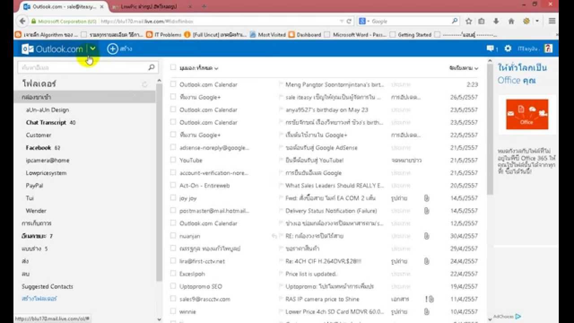
Task: Open Suggested Contacts folder
Action: [x=47, y=286]
